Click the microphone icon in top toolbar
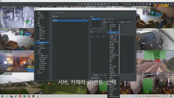The image size is (174, 98). pyautogui.click(x=144, y=4)
